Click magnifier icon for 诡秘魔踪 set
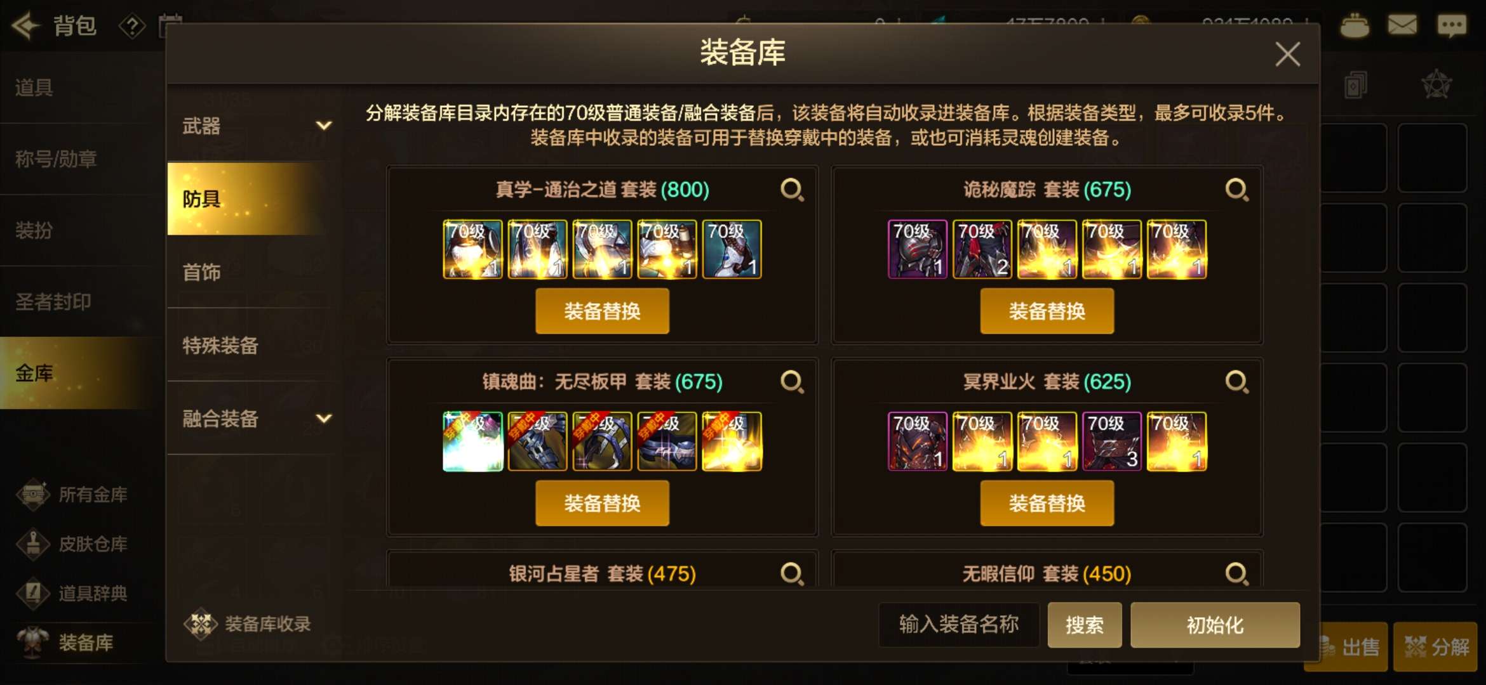 coord(1236,190)
